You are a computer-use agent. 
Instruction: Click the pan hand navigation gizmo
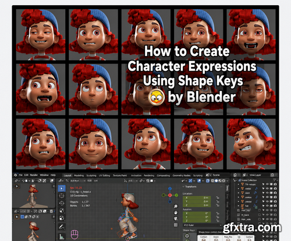(176, 212)
